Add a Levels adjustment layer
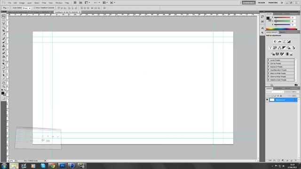The width and height of the screenshot is (301, 169). pyautogui.click(x=279, y=42)
